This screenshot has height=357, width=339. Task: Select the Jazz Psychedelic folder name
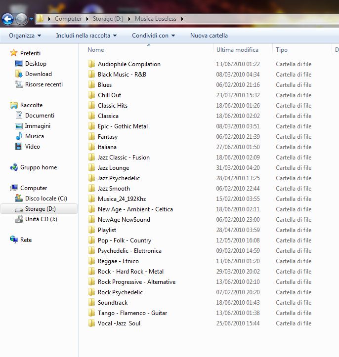pos(119,178)
